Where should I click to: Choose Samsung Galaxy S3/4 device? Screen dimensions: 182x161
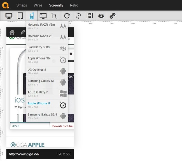click(x=47, y=116)
